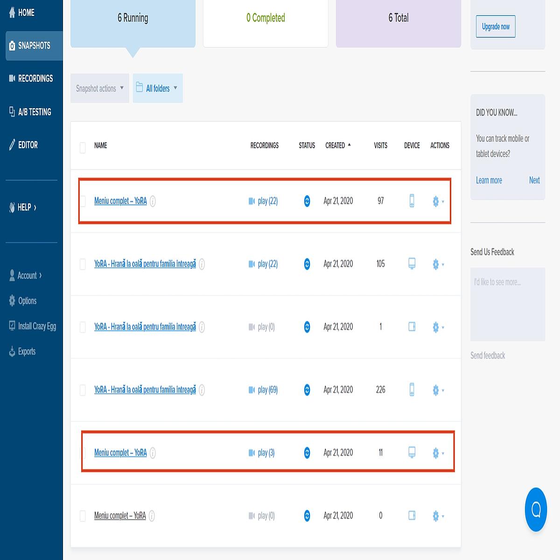
Task: Tick the checkbox for the 105-visit YoRA snapshot
Action: 83,264
